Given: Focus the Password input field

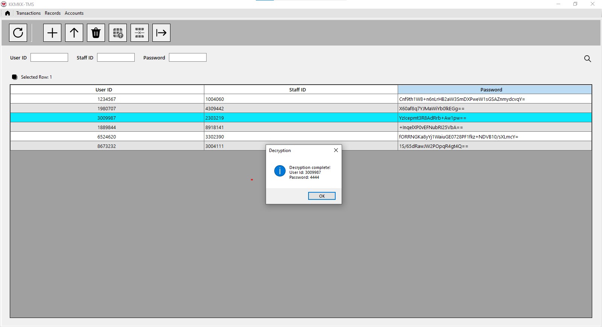Looking at the screenshot, I should coord(188,58).
